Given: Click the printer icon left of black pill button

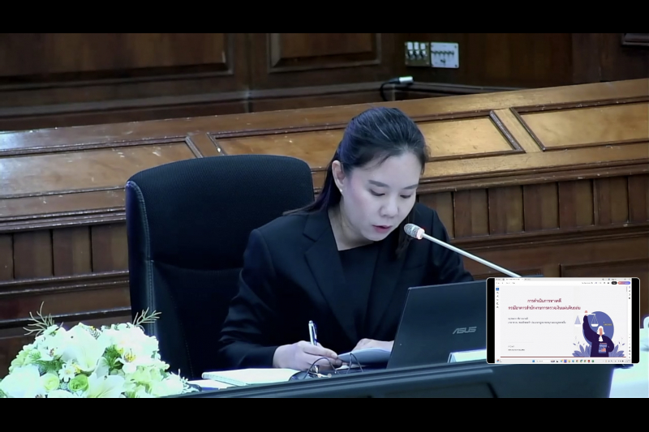Looking at the screenshot, I should pyautogui.click(x=608, y=283).
